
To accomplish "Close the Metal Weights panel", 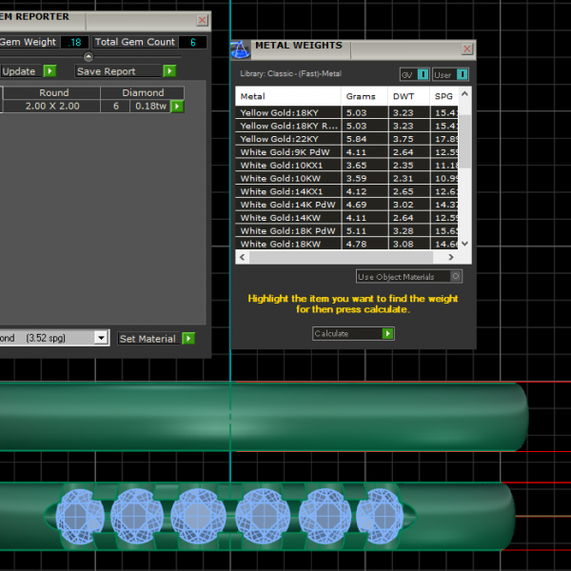I will (x=467, y=49).
